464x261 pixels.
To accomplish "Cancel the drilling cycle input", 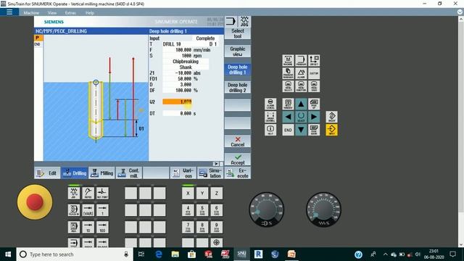I will pos(237,142).
